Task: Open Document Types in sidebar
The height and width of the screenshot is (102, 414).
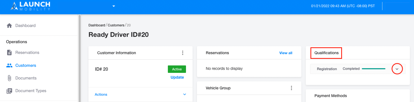Action: pyautogui.click(x=31, y=91)
